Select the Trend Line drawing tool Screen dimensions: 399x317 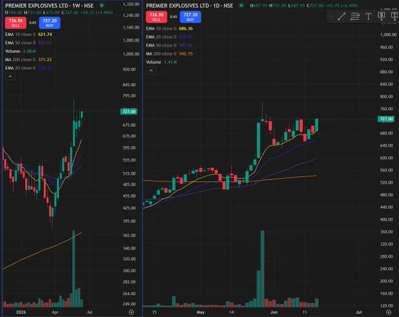tap(341, 16)
